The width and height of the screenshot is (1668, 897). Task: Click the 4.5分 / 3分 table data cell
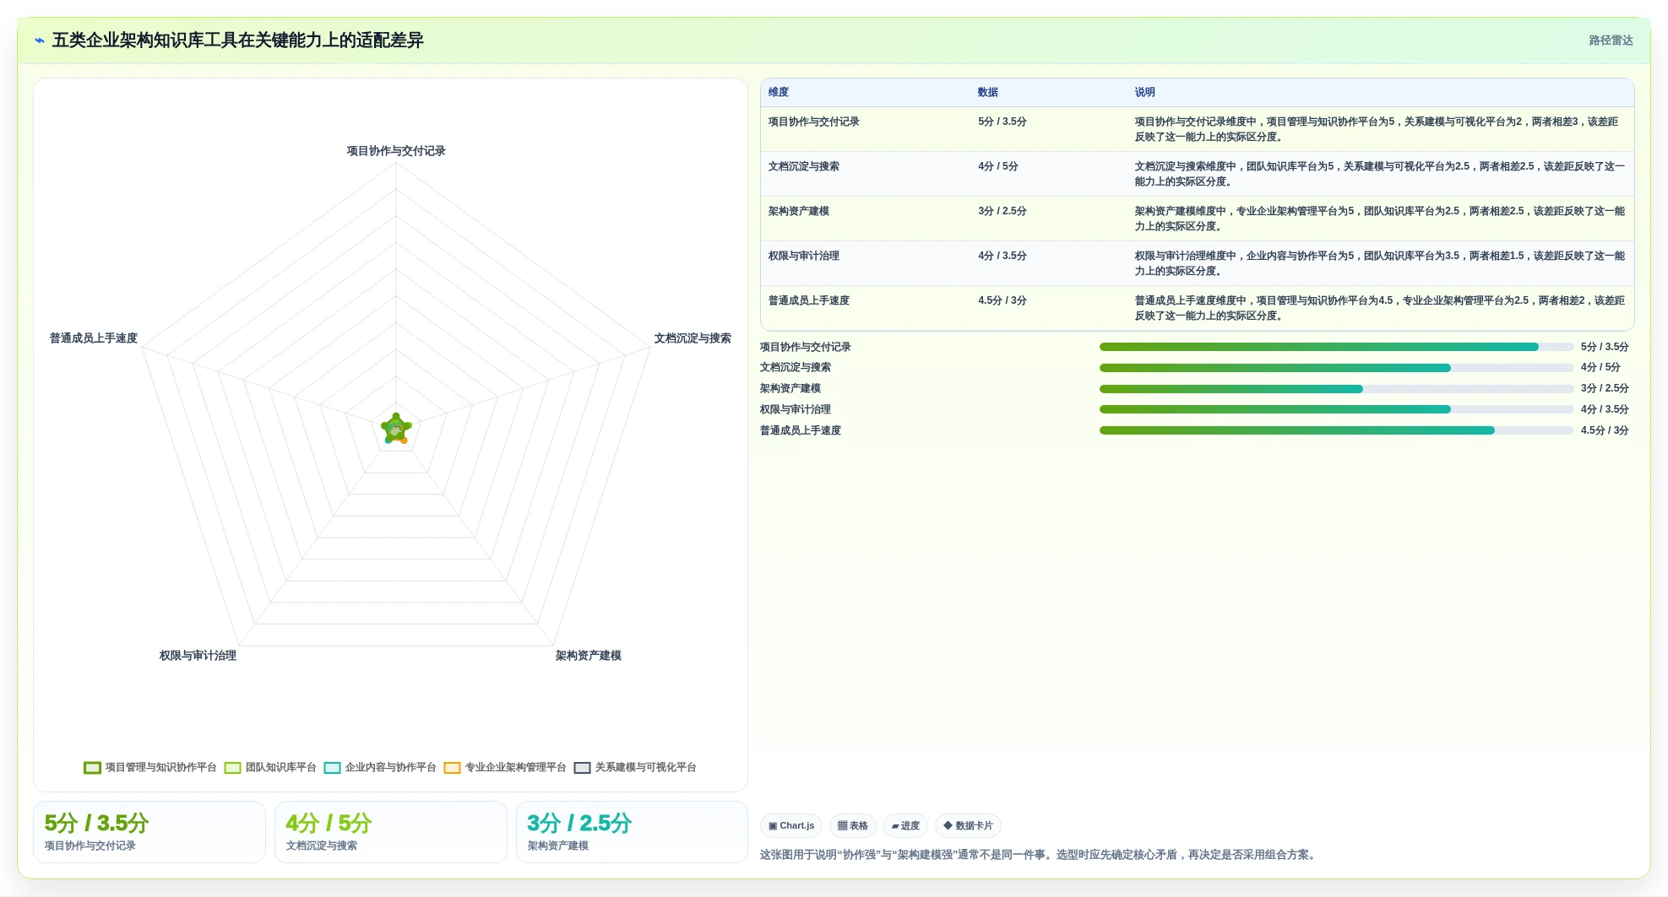tap(1002, 301)
